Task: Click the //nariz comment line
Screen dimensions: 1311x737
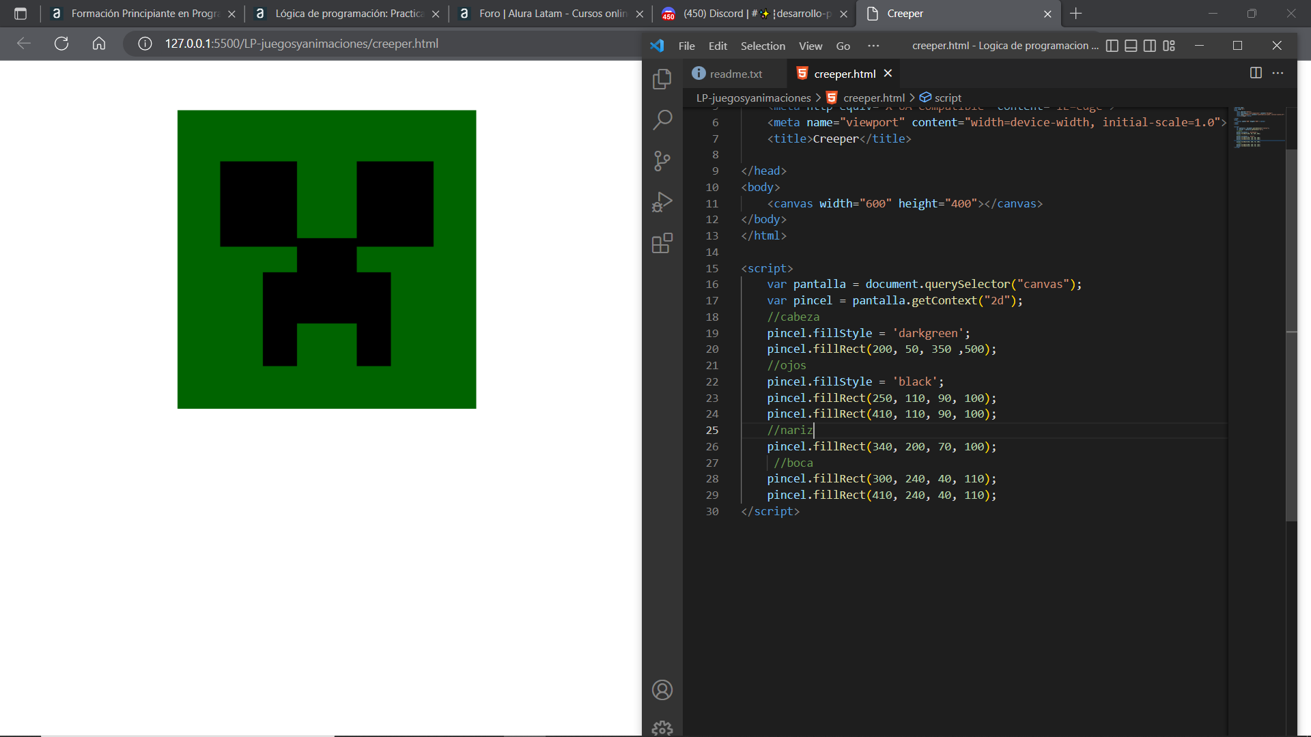Action: (x=790, y=430)
